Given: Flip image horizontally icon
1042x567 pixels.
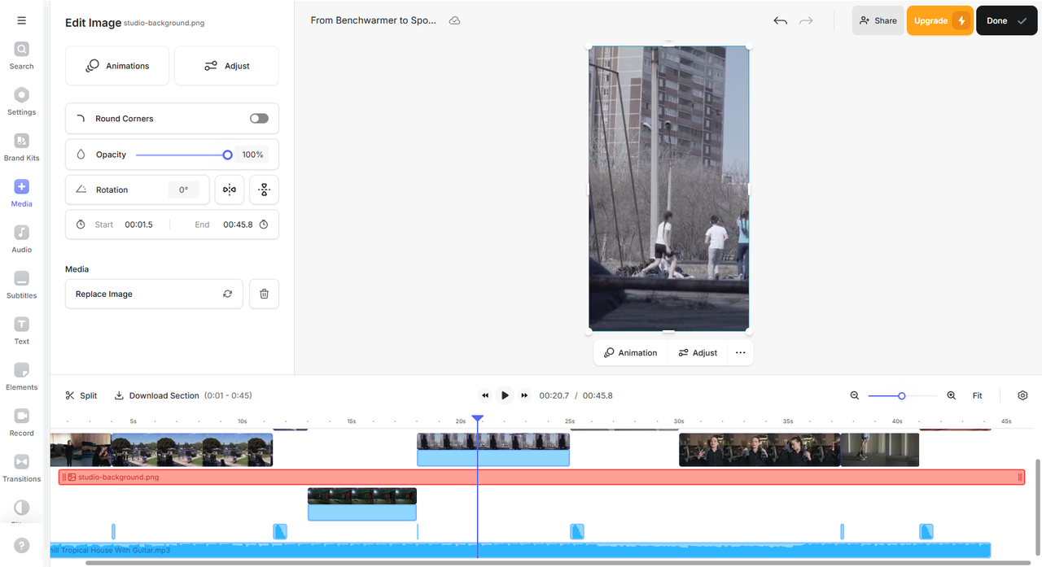Looking at the screenshot, I should point(230,190).
